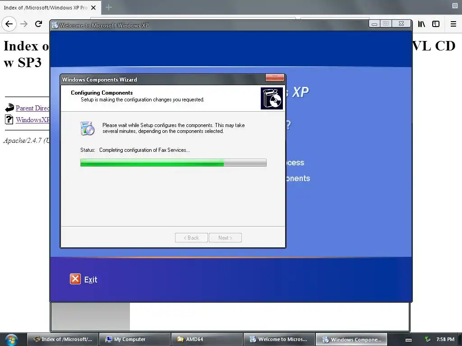
Task: Click the configuration progress bar
Action: coord(173,163)
